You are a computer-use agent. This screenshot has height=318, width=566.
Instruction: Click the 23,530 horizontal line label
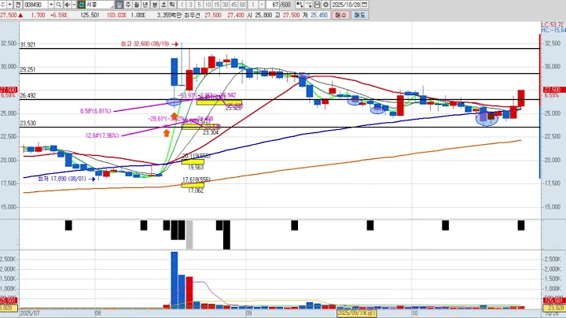[28, 124]
